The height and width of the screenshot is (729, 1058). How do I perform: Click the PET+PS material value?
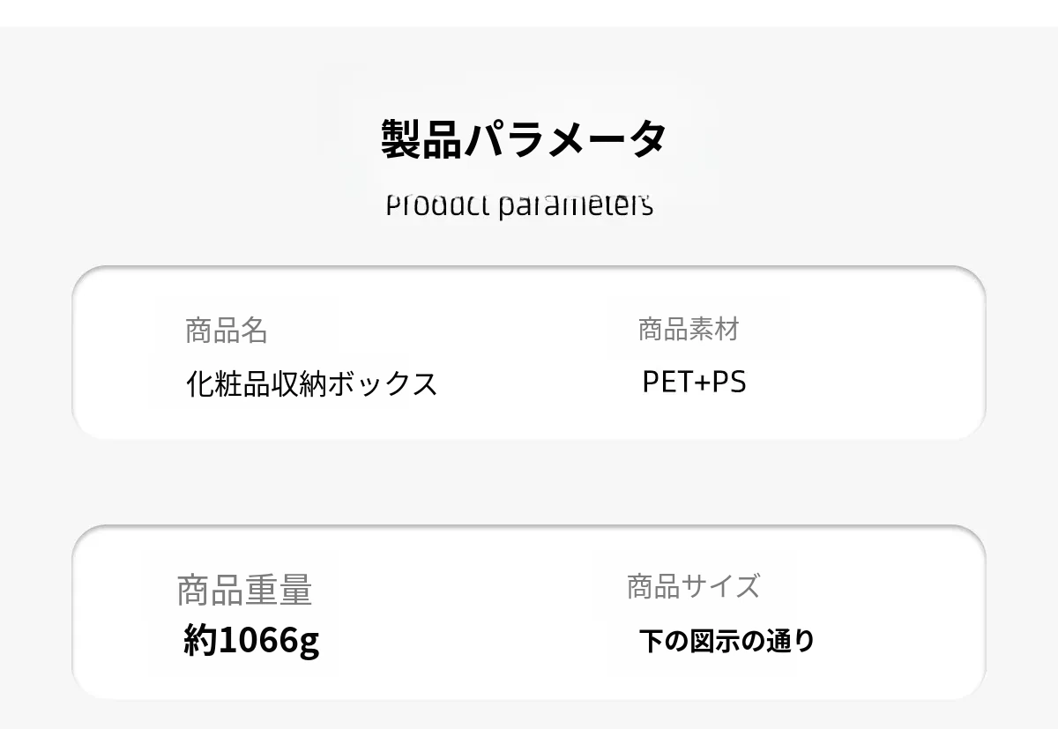(x=694, y=382)
